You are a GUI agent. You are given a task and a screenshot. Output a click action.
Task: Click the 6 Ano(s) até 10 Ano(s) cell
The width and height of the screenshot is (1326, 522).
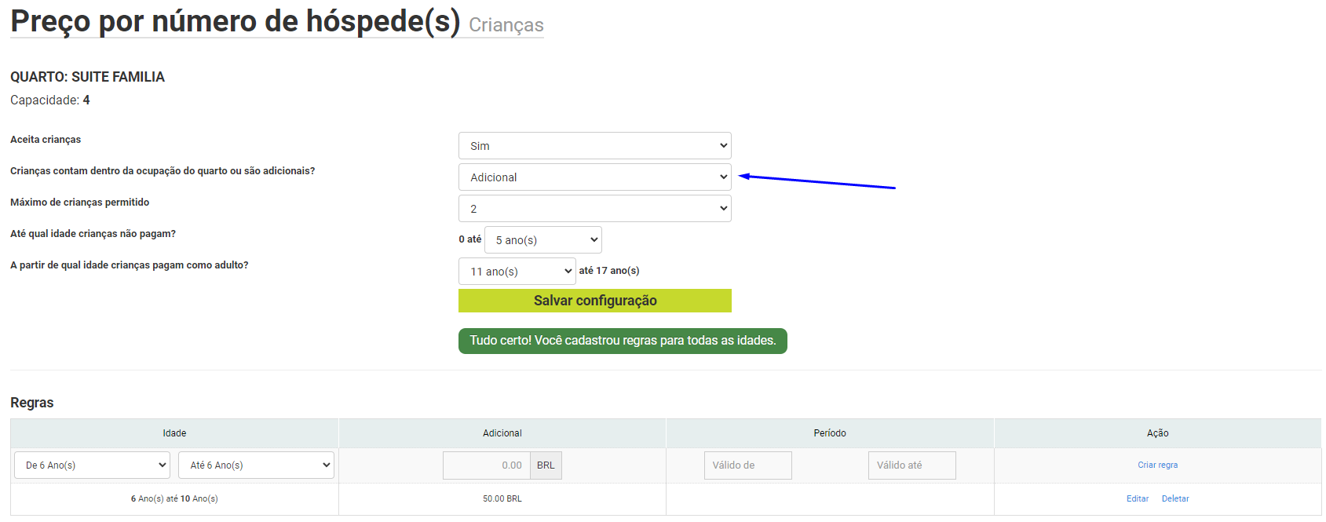[174, 498]
